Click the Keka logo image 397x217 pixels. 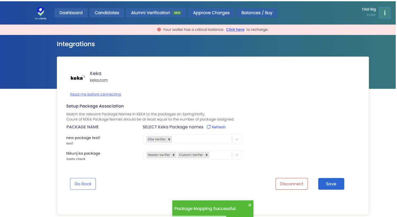tap(78, 78)
